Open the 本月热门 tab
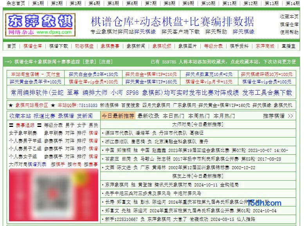 (224, 116)
